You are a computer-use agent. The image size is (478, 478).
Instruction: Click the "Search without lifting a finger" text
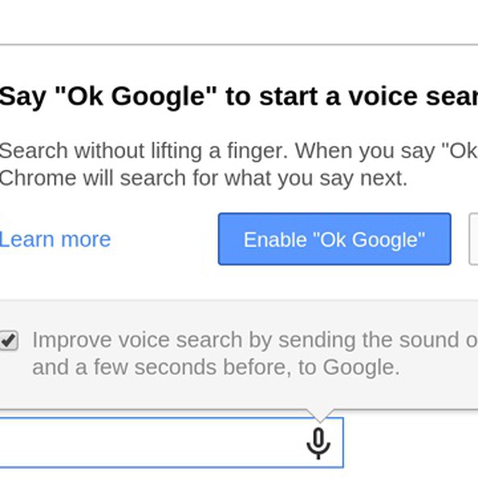tap(143, 151)
